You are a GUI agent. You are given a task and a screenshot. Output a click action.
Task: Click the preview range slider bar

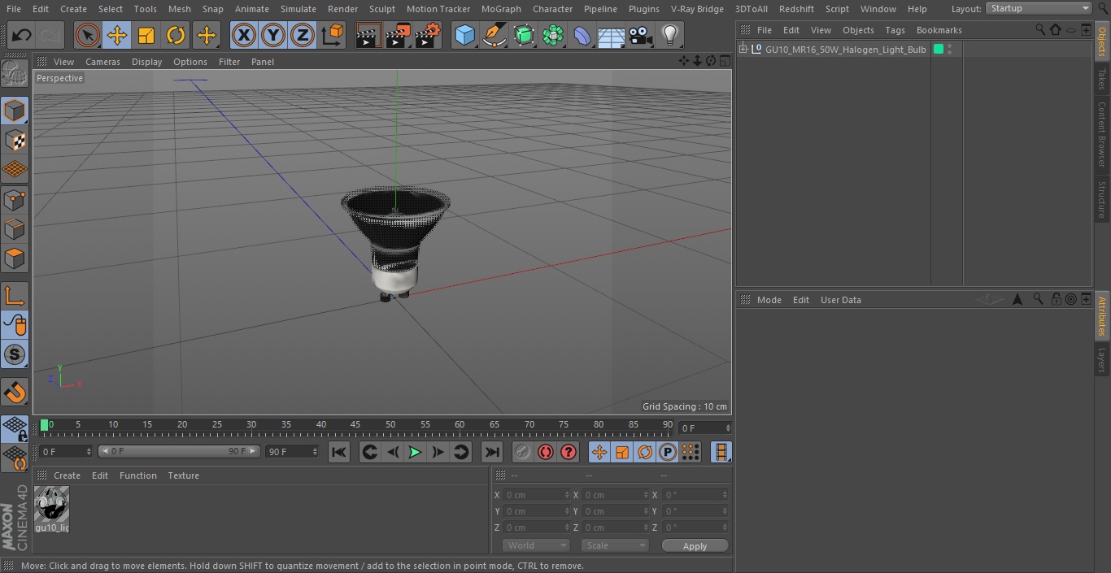pos(179,451)
